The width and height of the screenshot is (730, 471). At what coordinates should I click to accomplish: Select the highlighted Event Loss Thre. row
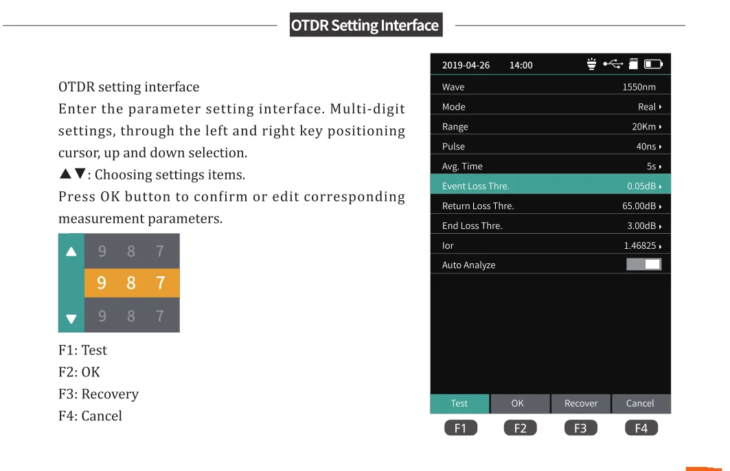[550, 186]
